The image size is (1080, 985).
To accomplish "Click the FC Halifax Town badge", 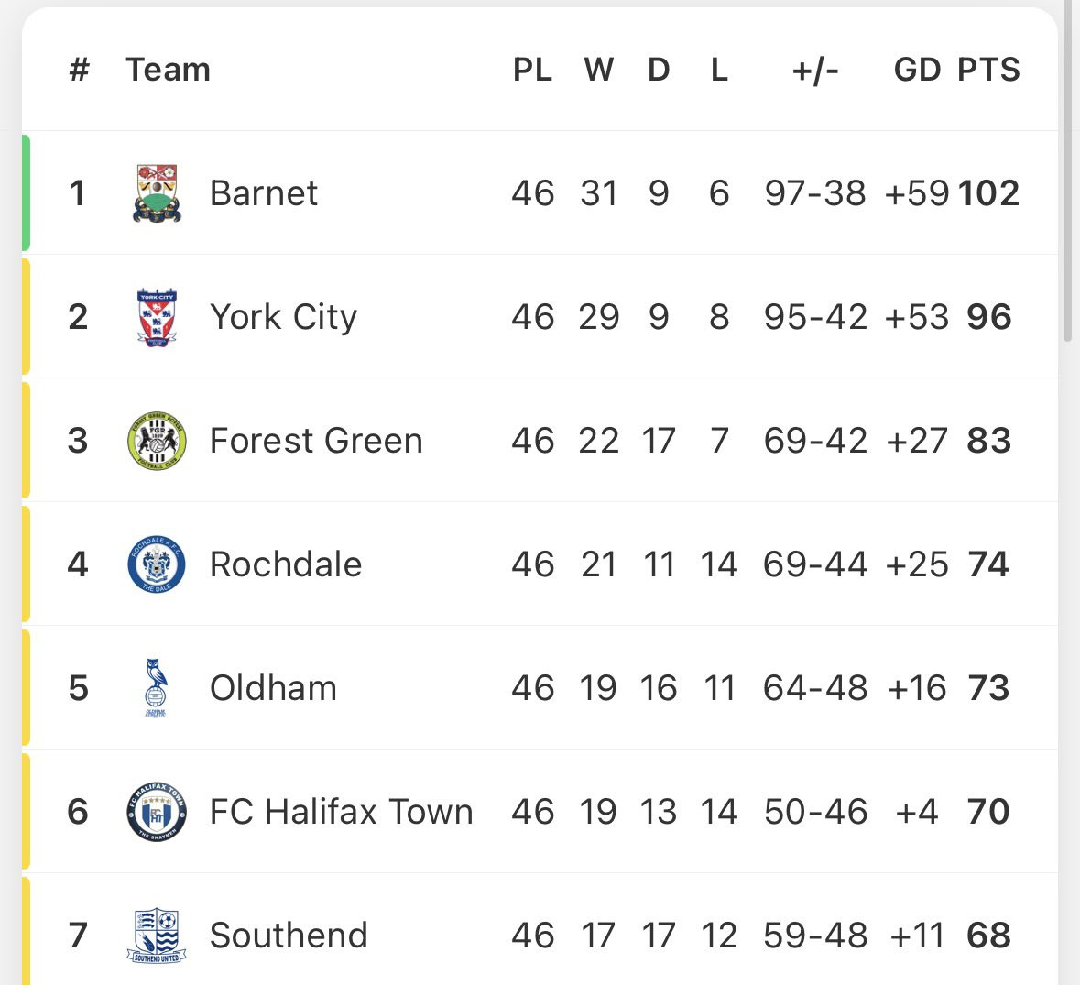I will (157, 812).
